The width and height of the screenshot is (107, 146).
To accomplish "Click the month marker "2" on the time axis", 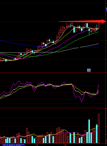I will (x=37, y=145).
